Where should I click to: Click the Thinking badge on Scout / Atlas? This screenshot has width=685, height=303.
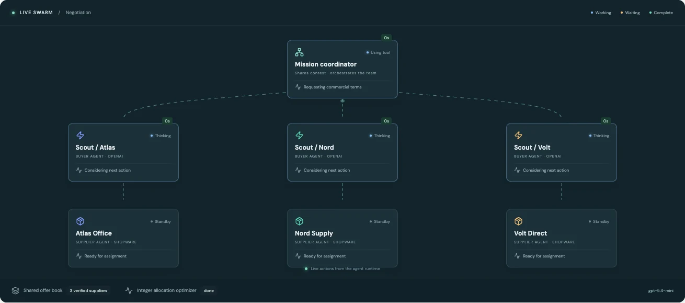click(161, 136)
